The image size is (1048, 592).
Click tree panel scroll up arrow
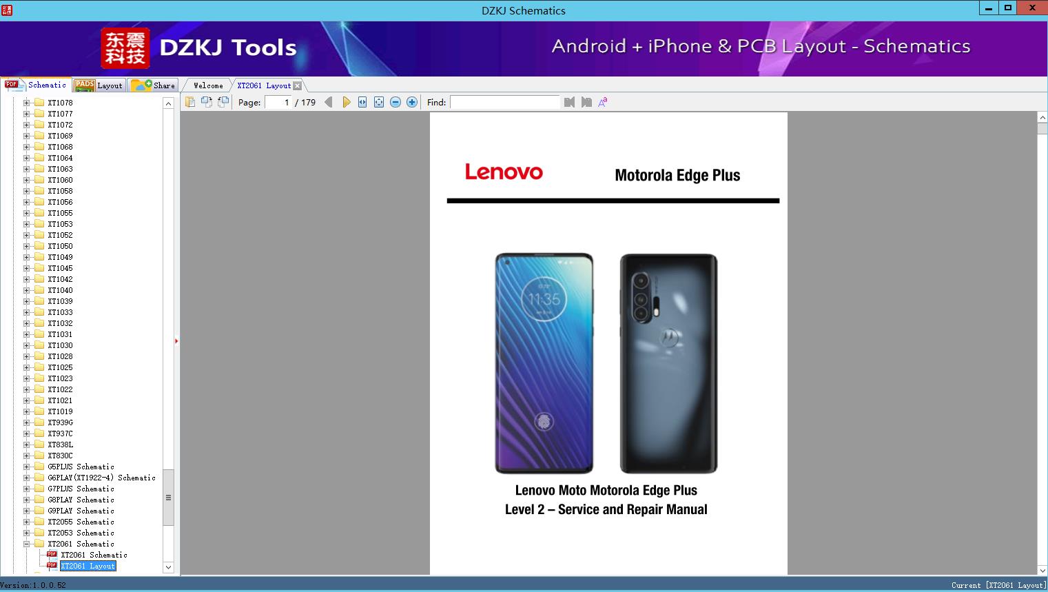pyautogui.click(x=168, y=103)
